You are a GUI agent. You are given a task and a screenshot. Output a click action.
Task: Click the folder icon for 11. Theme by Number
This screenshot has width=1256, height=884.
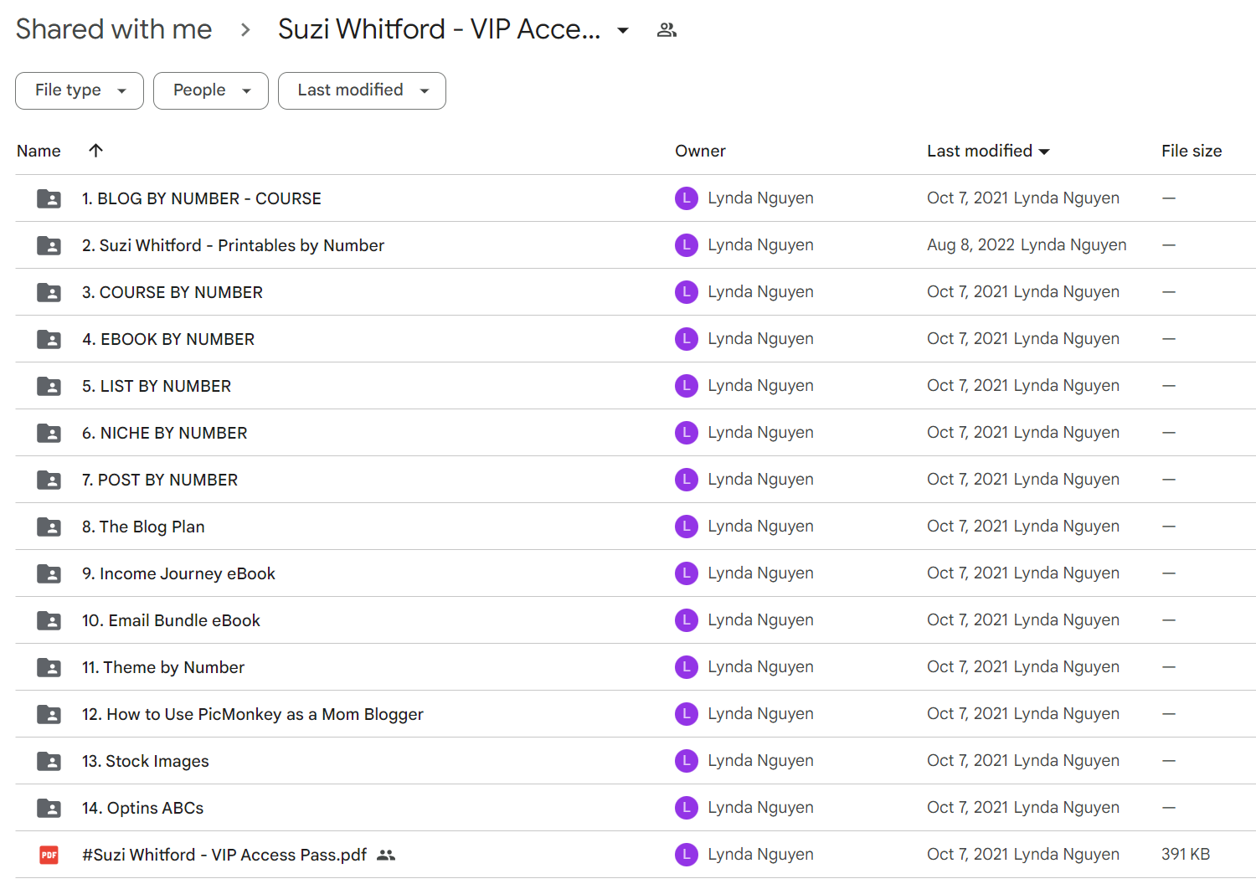(49, 667)
